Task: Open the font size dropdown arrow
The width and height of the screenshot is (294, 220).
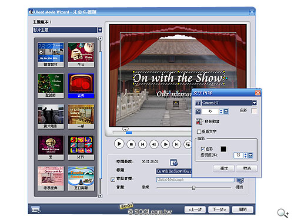Action: [226, 111]
